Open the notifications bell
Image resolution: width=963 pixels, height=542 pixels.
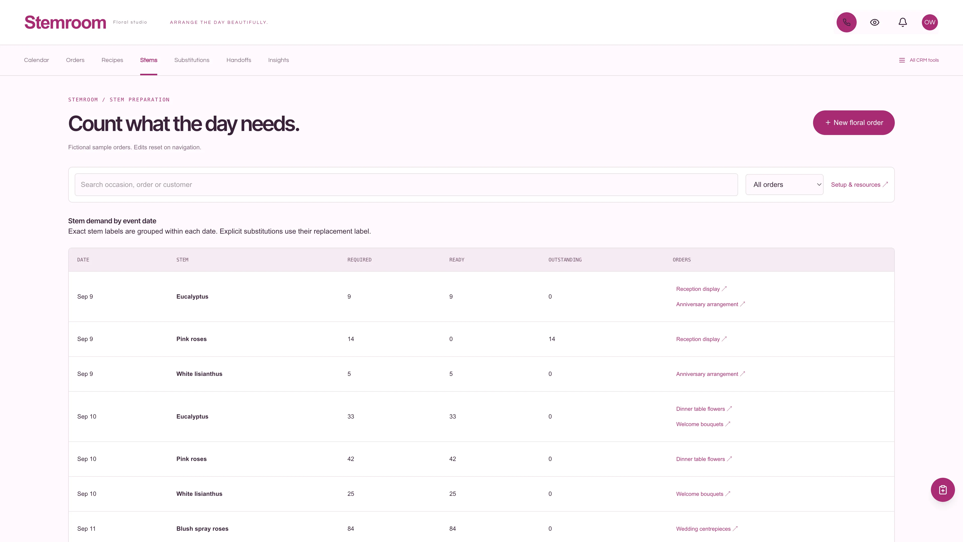[903, 22]
